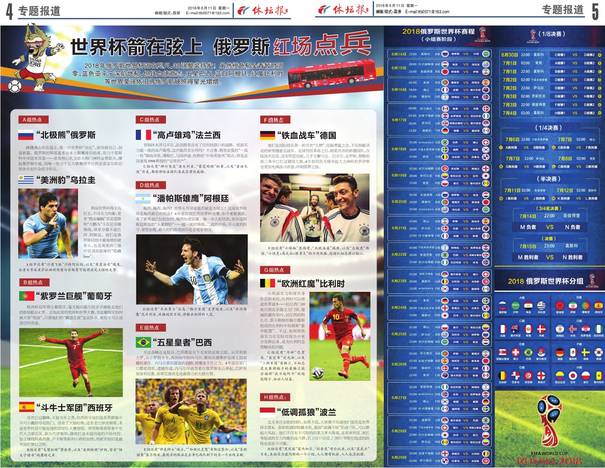Click the "7月14日" third-place match date

pyautogui.click(x=528, y=216)
